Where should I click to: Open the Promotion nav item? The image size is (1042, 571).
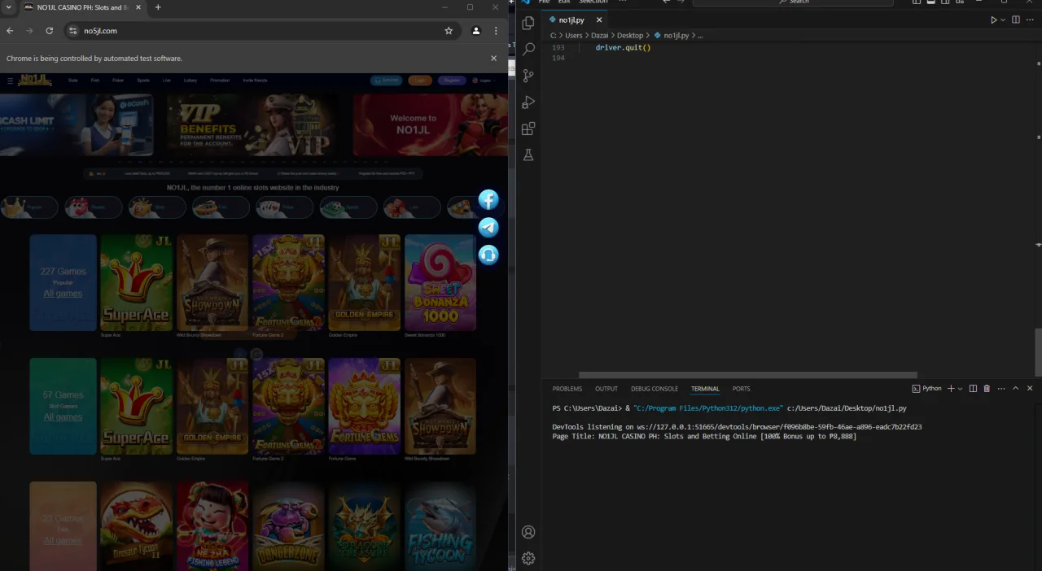tap(220, 81)
